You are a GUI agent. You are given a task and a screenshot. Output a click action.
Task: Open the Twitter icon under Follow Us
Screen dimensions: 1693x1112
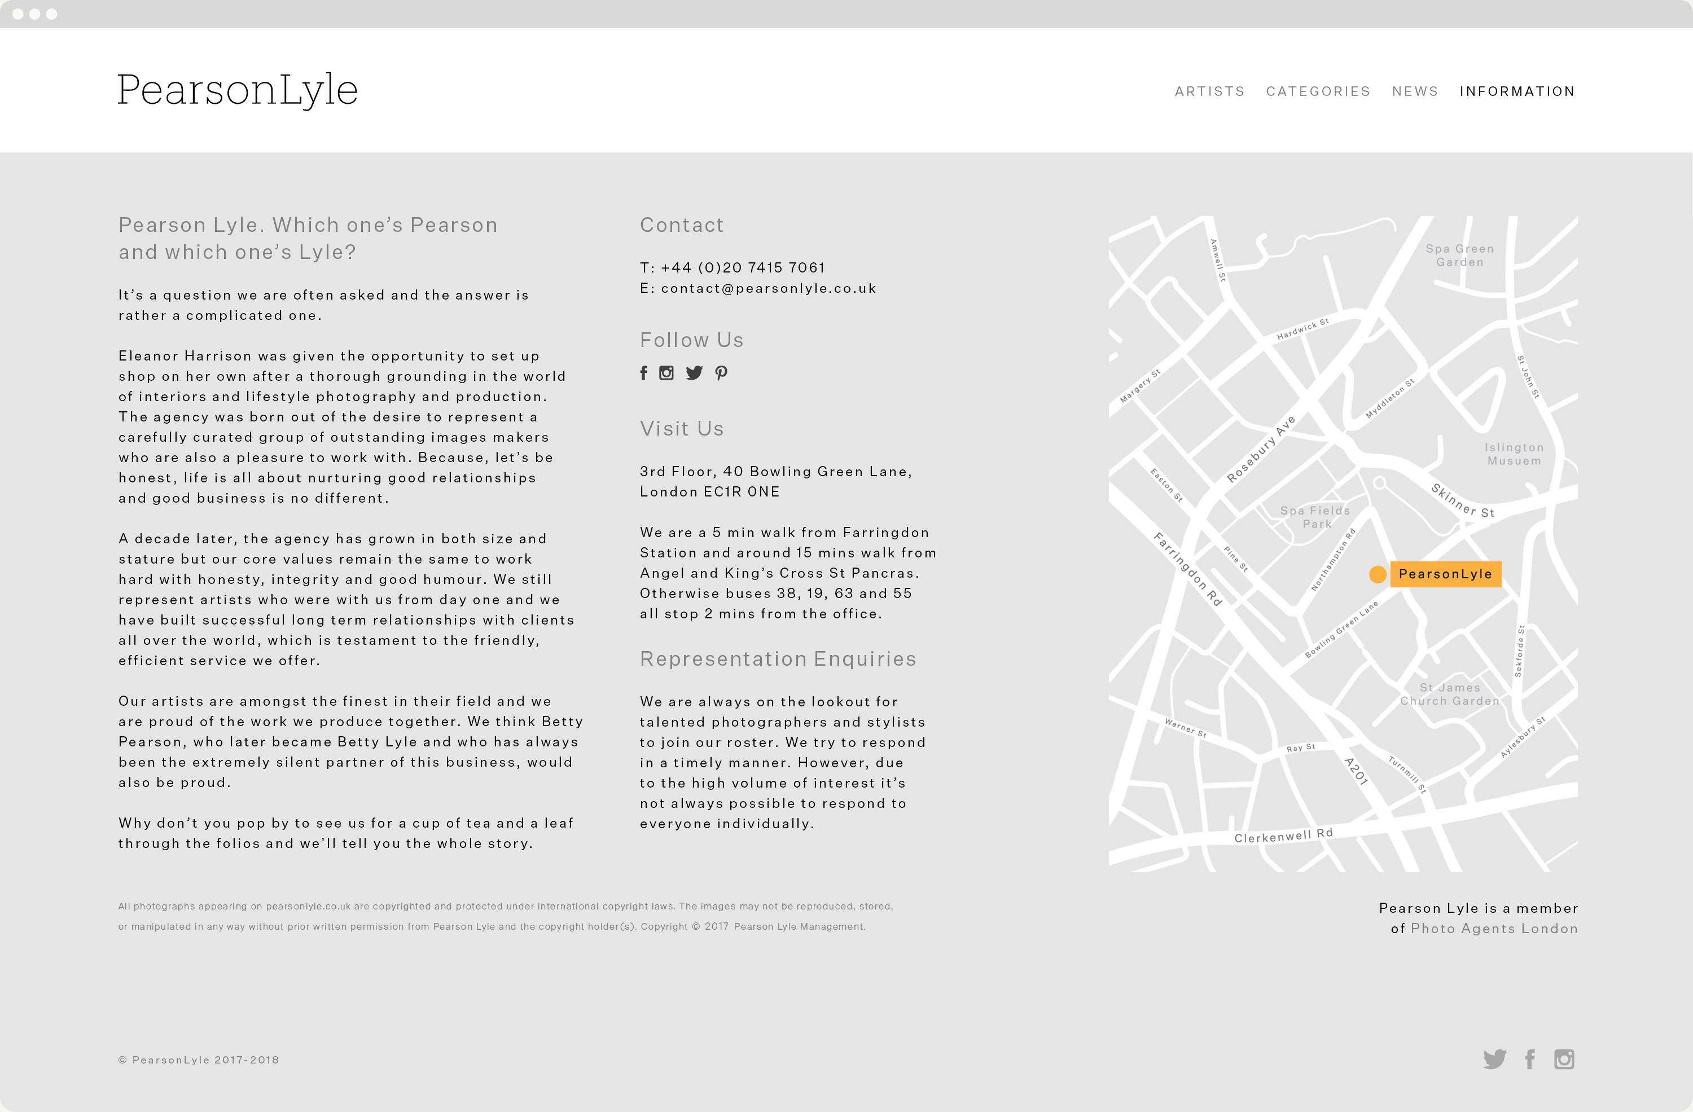pyautogui.click(x=694, y=373)
